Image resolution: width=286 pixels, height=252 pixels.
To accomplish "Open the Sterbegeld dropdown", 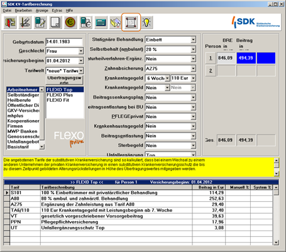I will click(193, 145).
